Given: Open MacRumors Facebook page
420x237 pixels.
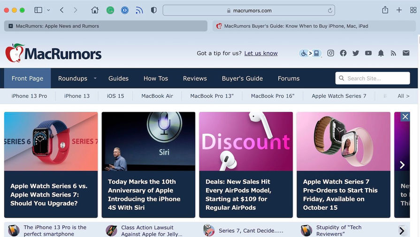Looking at the screenshot, I should [x=343, y=53].
